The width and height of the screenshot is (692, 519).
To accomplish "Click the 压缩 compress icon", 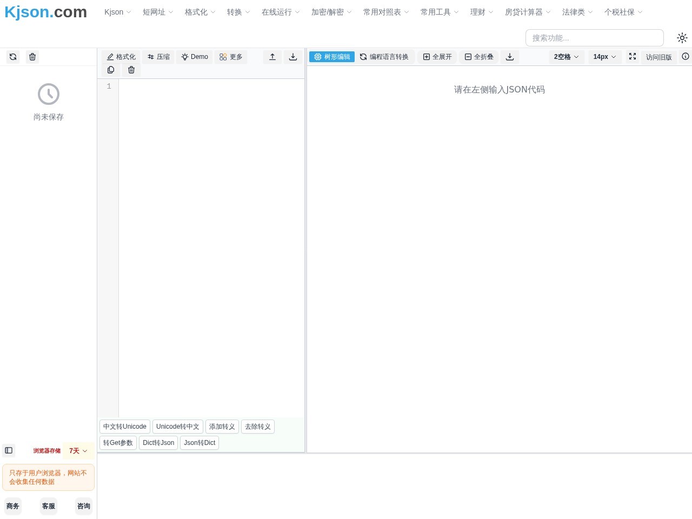I will pyautogui.click(x=158, y=57).
